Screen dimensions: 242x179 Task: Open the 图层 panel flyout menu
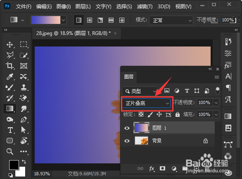(x=217, y=77)
